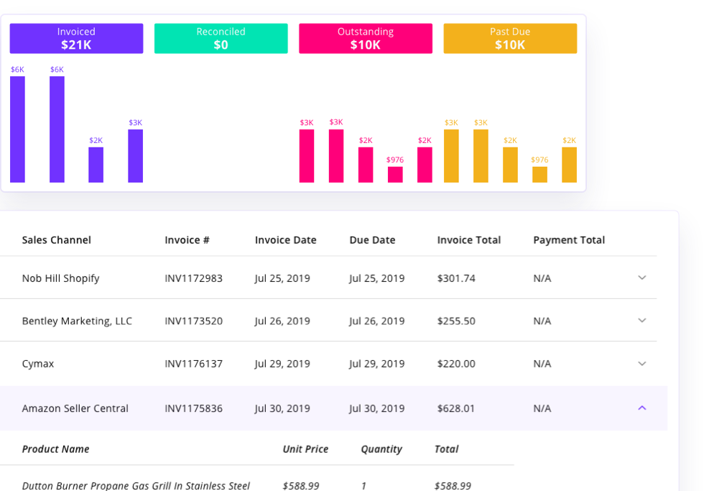Select the pink $3K bar
The width and height of the screenshot is (709, 491).
click(307, 155)
